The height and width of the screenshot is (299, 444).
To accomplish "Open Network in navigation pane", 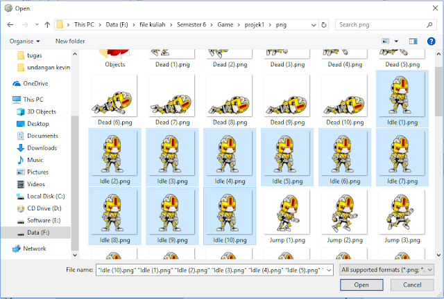I will pyautogui.click(x=29, y=248).
